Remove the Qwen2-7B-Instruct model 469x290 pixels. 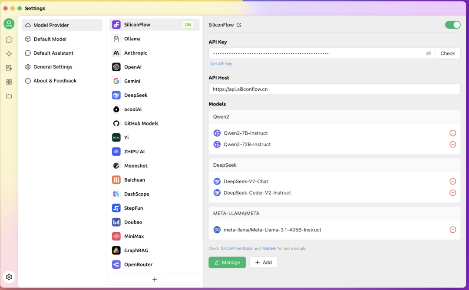click(x=453, y=133)
